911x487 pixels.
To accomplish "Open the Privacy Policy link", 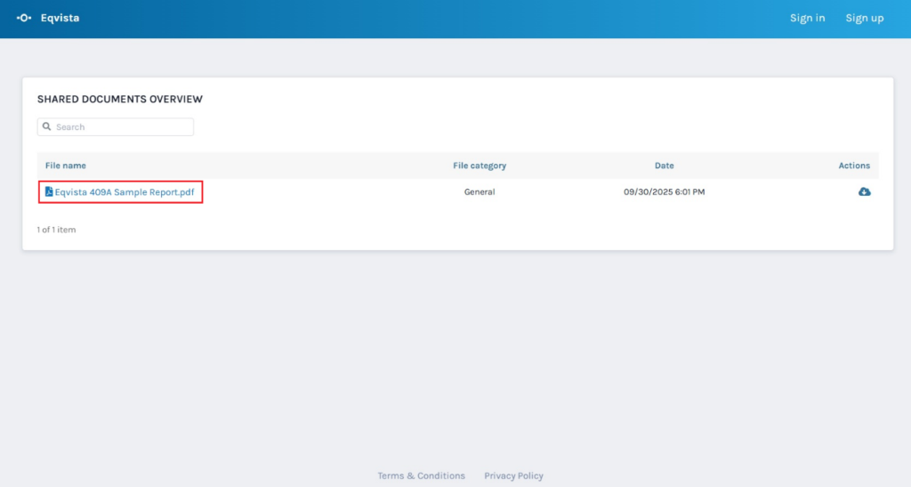I will pos(513,475).
